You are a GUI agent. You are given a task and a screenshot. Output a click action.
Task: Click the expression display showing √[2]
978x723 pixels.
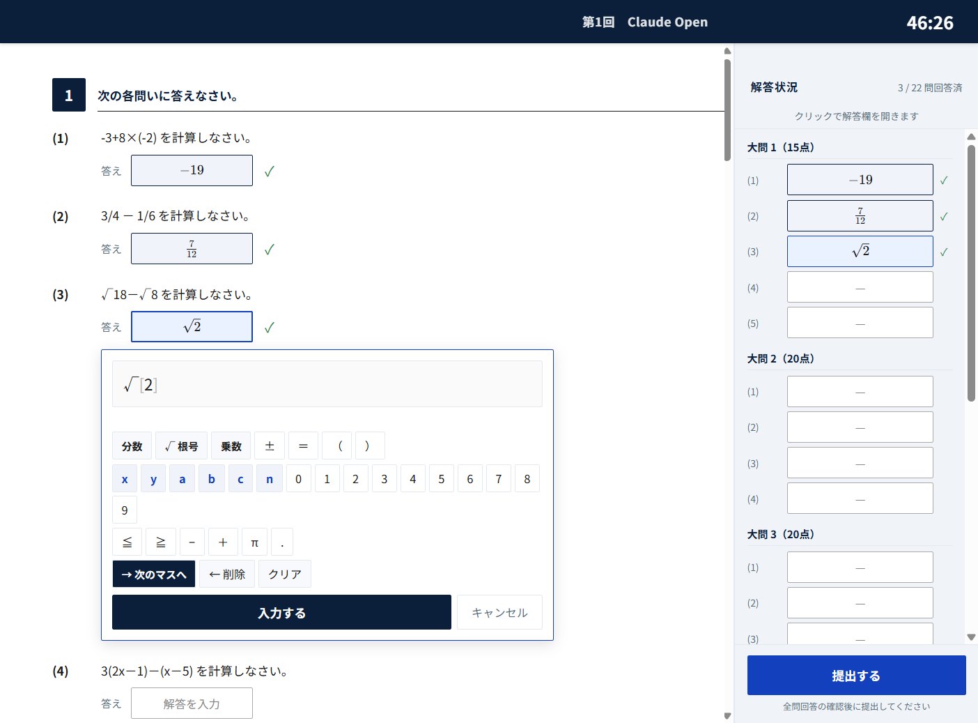point(327,384)
